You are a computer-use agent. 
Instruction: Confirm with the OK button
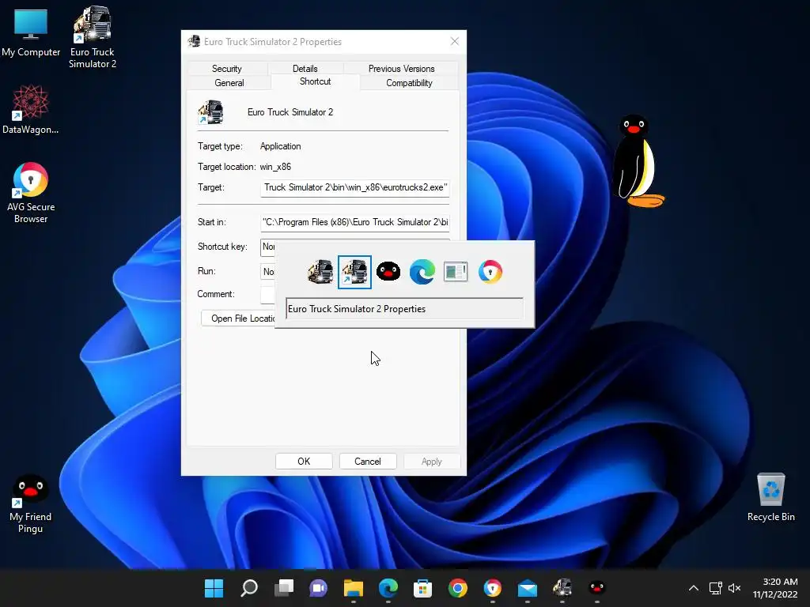(x=304, y=462)
